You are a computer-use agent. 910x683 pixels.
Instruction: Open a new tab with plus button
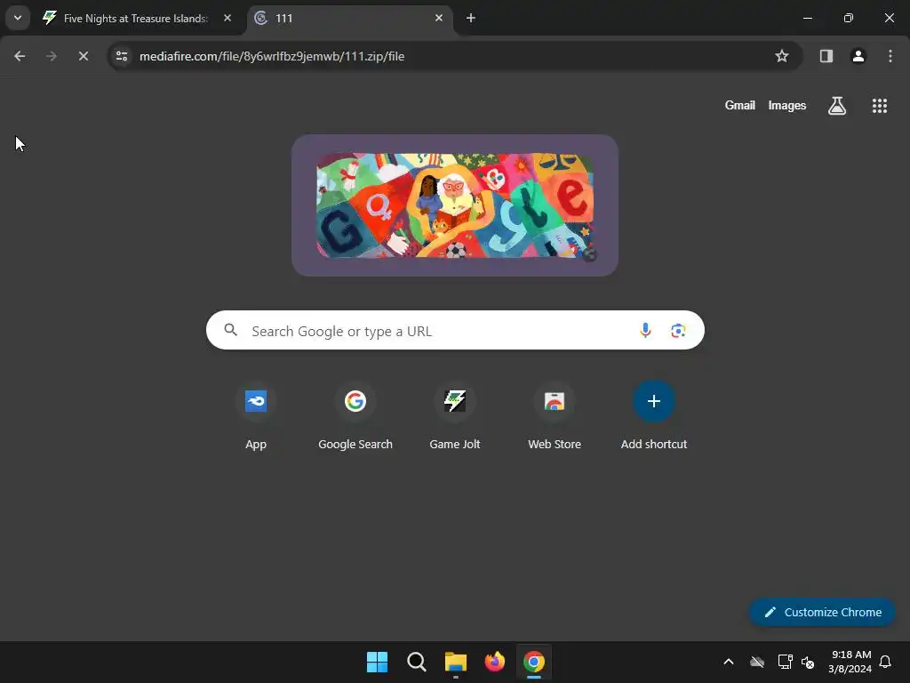[471, 18]
